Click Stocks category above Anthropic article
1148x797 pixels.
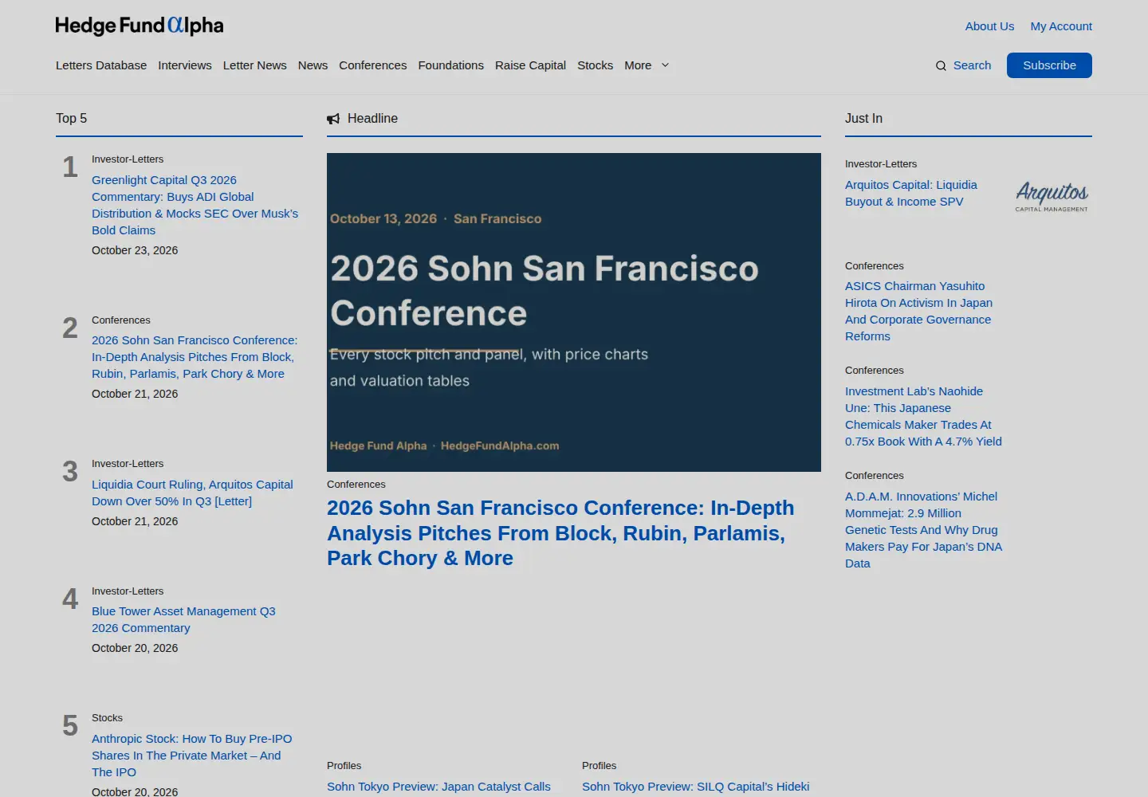pyautogui.click(x=107, y=718)
